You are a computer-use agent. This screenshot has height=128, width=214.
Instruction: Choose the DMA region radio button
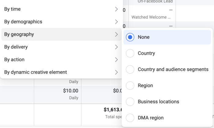pos(130,118)
